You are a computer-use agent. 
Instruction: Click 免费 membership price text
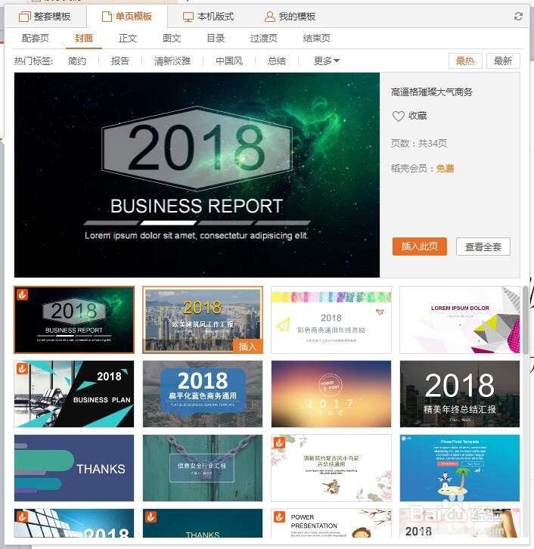(x=445, y=169)
